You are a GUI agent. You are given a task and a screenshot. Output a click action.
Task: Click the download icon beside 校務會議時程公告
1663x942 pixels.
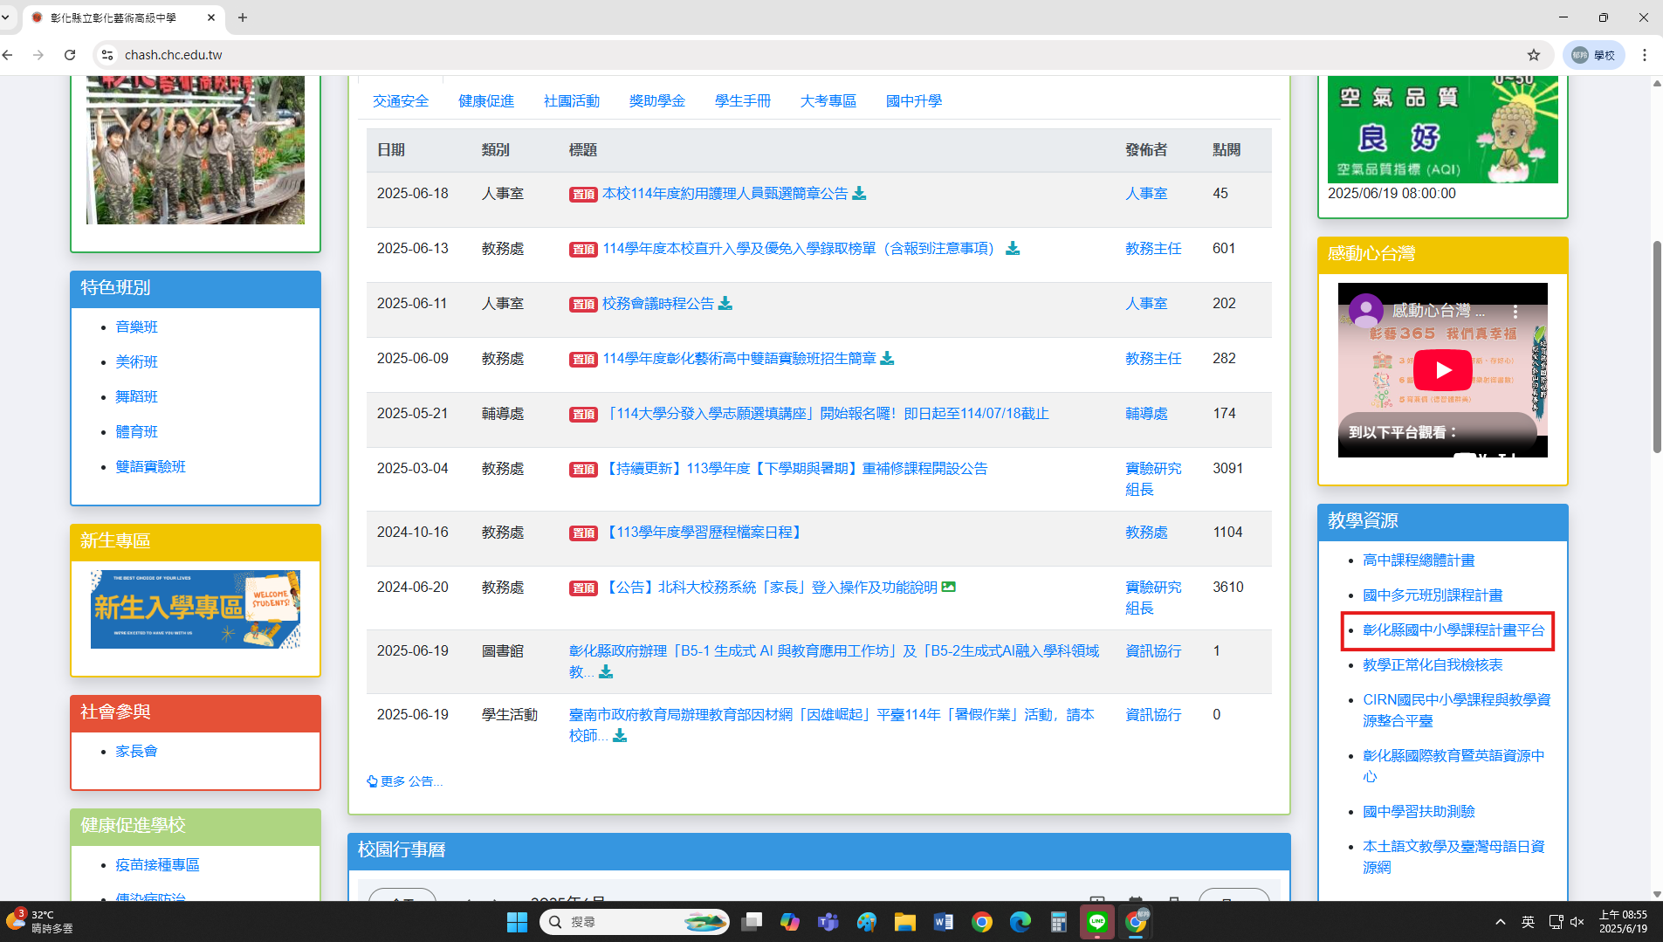coord(725,303)
